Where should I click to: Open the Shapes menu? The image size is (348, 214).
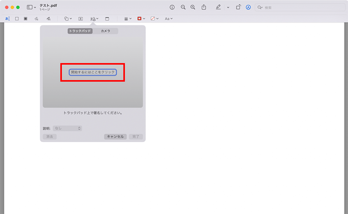click(68, 19)
